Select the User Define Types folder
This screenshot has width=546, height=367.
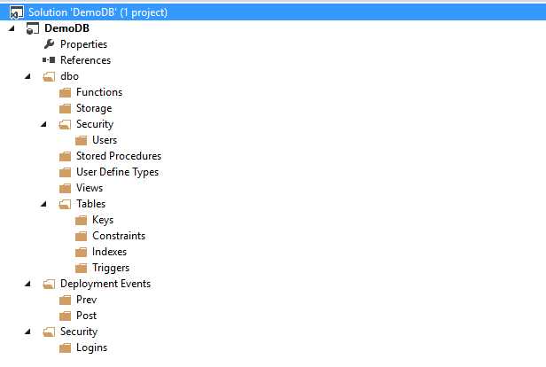point(117,172)
